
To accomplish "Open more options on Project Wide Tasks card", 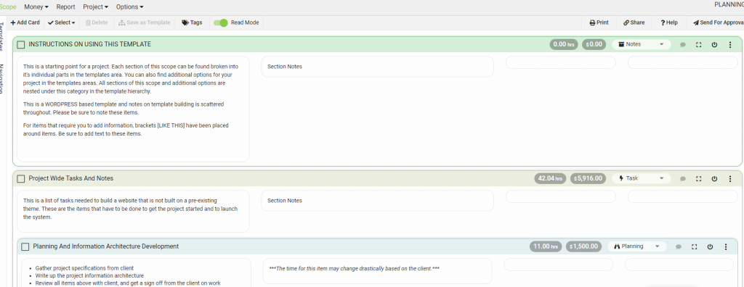I will (x=729, y=178).
